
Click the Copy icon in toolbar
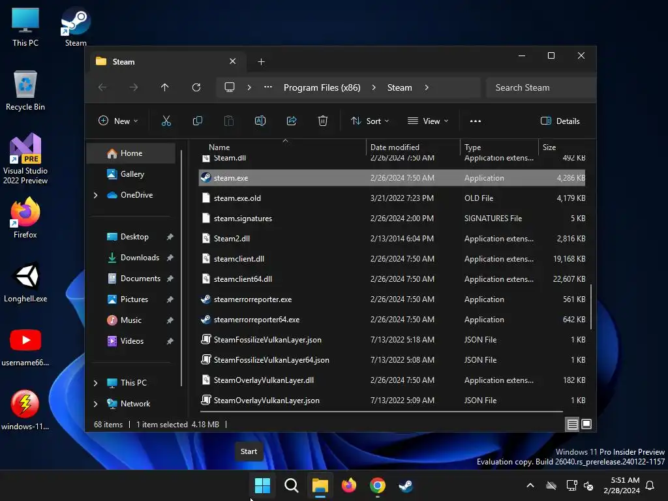(x=197, y=121)
